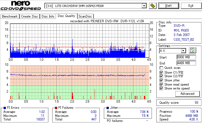
Task: Disable Show jitter option
Action: click(x=161, y=80)
